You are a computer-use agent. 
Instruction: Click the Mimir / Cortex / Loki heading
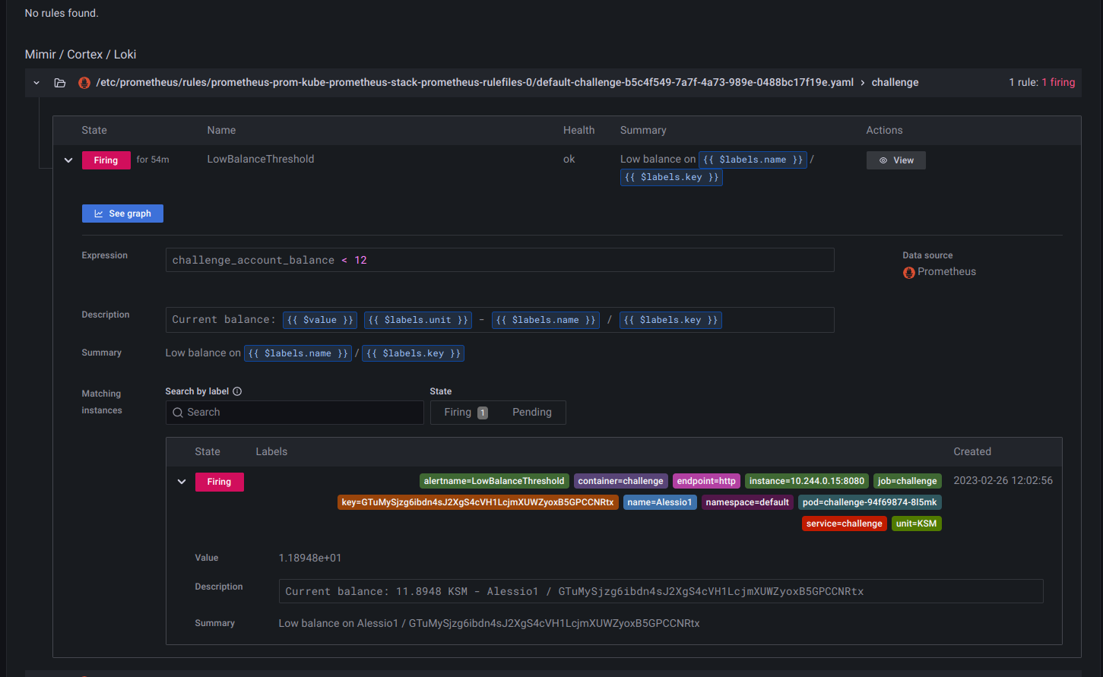81,55
